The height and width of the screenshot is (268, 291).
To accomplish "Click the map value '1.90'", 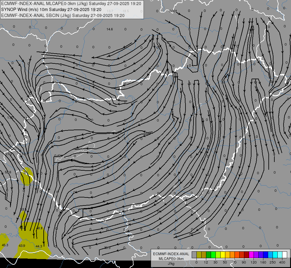I will tap(10, 118).
